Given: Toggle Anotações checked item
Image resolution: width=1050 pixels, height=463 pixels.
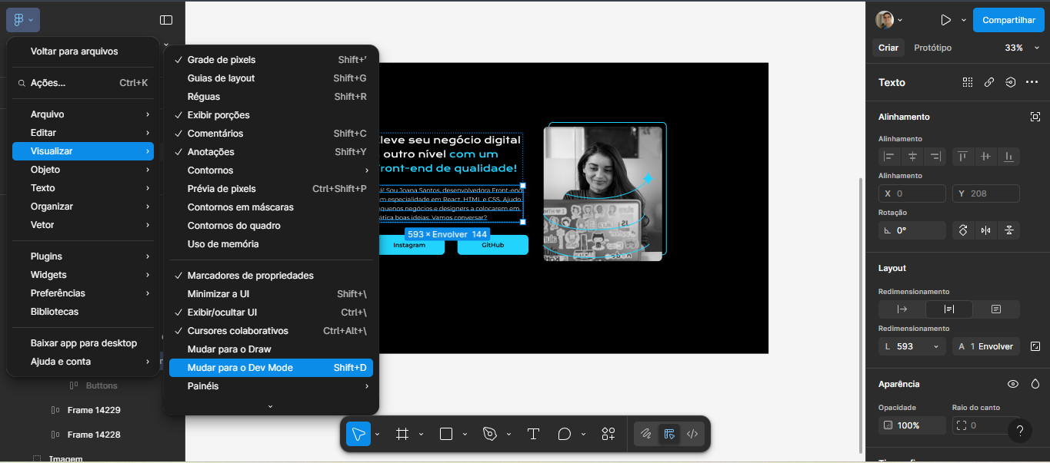Looking at the screenshot, I should [x=271, y=152].
